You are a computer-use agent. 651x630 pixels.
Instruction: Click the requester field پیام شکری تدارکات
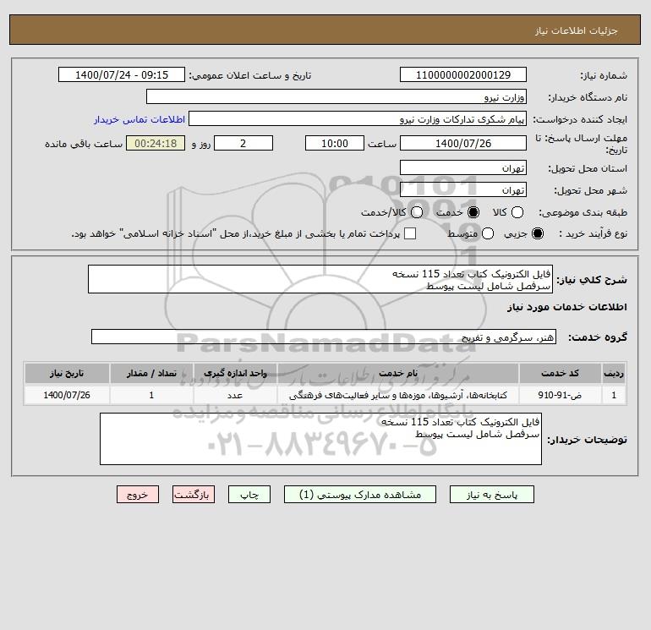click(358, 118)
